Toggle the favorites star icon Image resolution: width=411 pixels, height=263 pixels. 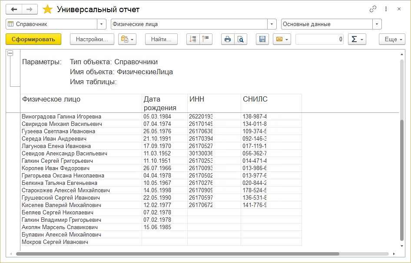pos(47,10)
